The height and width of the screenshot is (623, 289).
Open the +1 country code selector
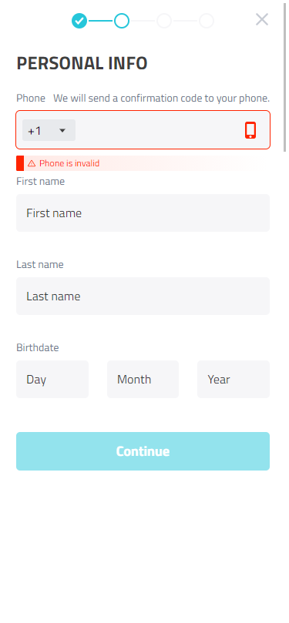[x=49, y=130]
